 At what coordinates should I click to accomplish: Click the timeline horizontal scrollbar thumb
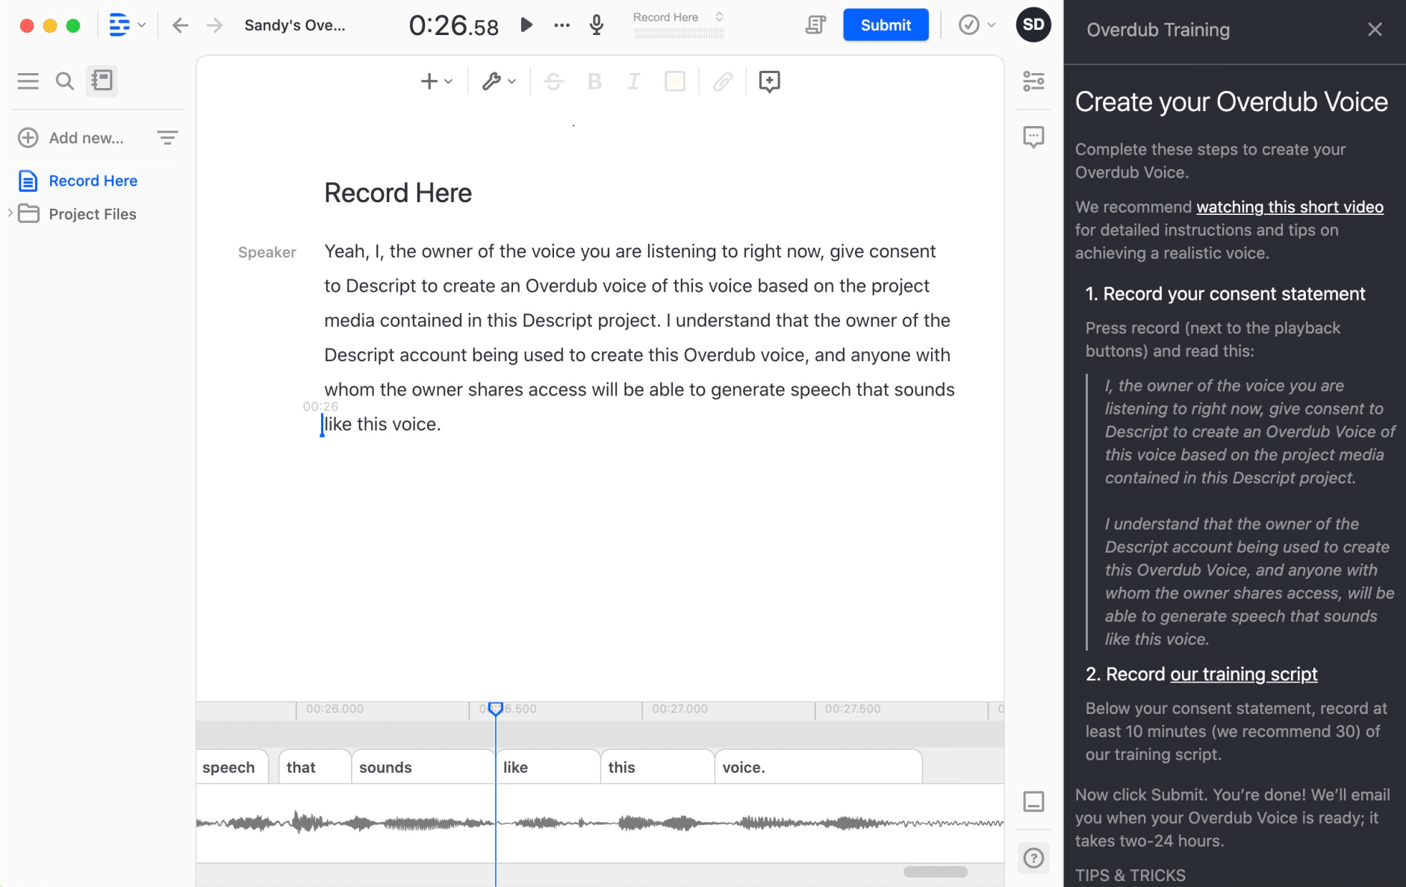[x=935, y=872]
